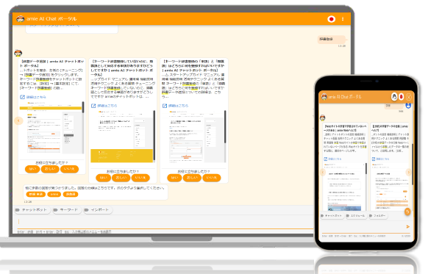This screenshot has height=274, width=431.
Task: Click the orange floating round button on phone
Action: [407, 212]
